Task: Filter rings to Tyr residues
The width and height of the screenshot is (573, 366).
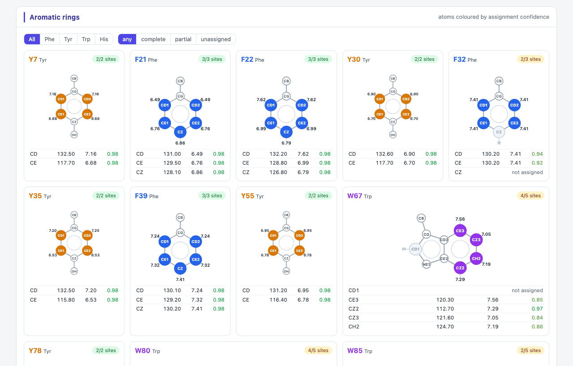Action: pos(68,39)
